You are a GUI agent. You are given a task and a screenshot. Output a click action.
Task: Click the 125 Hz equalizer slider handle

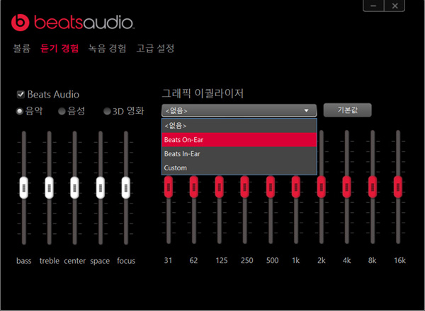click(220, 187)
